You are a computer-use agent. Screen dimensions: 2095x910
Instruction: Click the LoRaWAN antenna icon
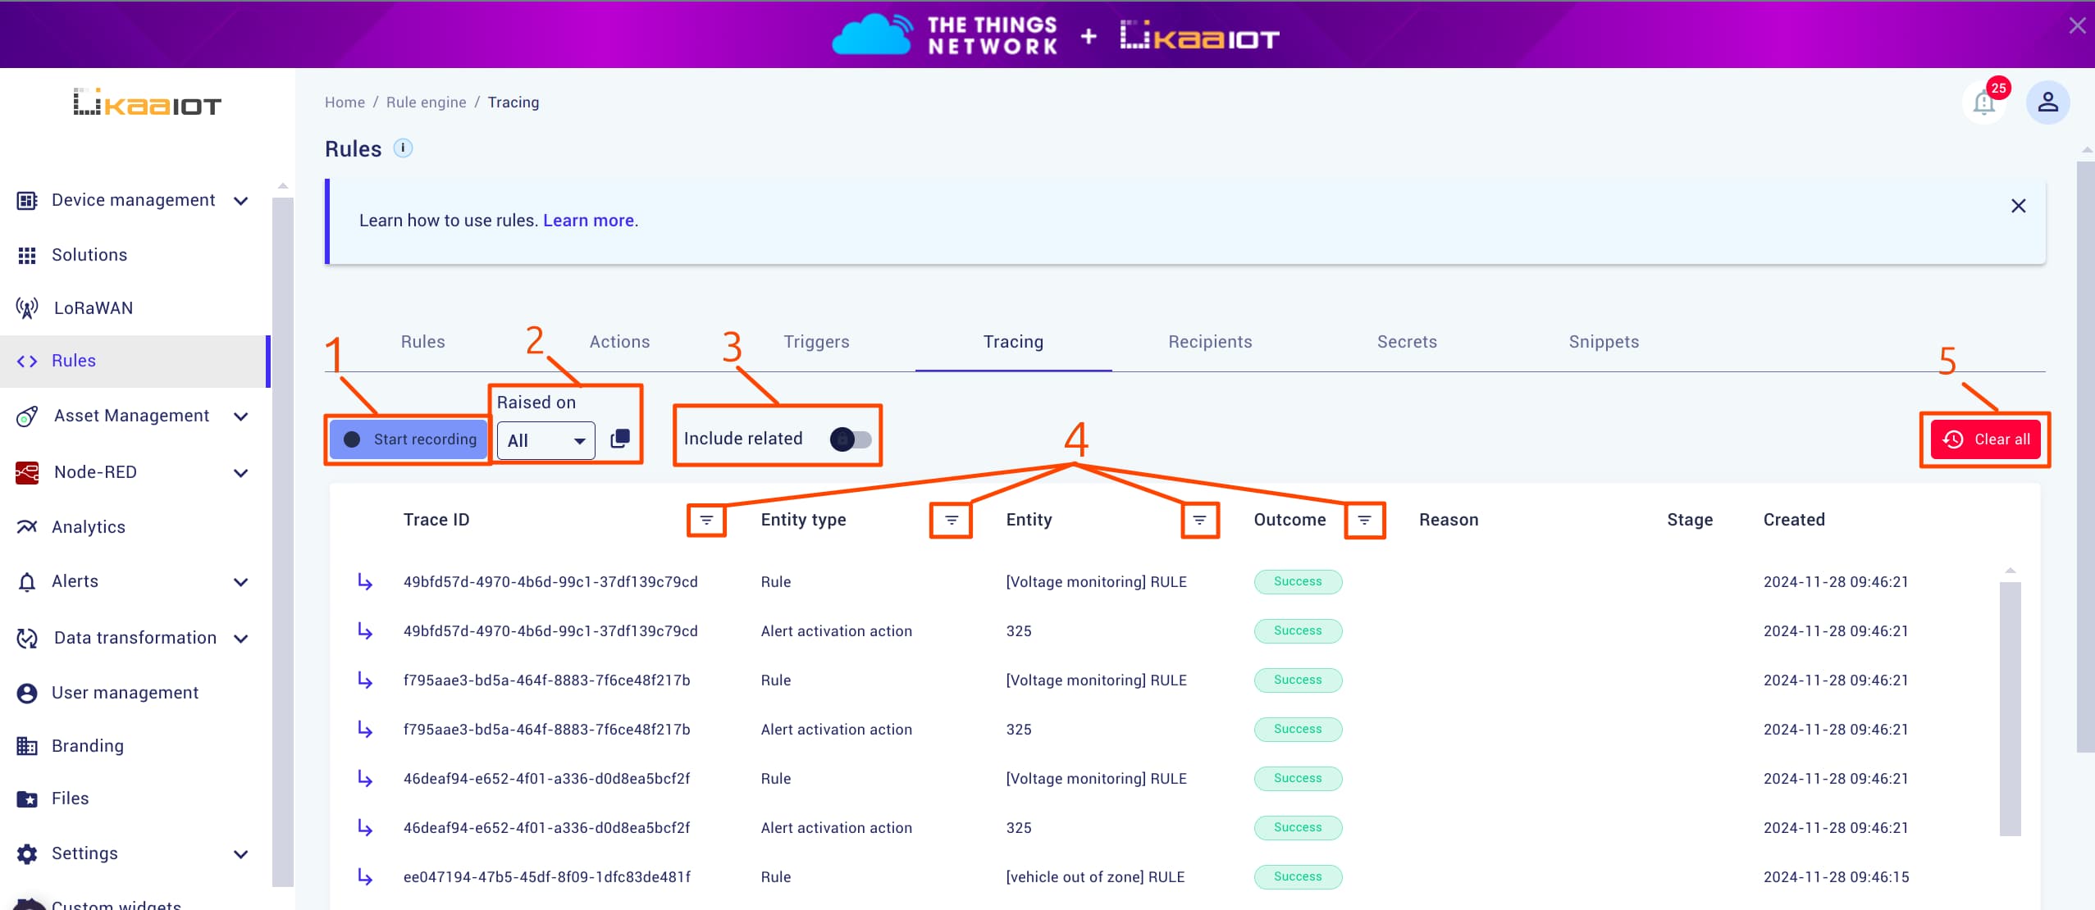tap(27, 308)
